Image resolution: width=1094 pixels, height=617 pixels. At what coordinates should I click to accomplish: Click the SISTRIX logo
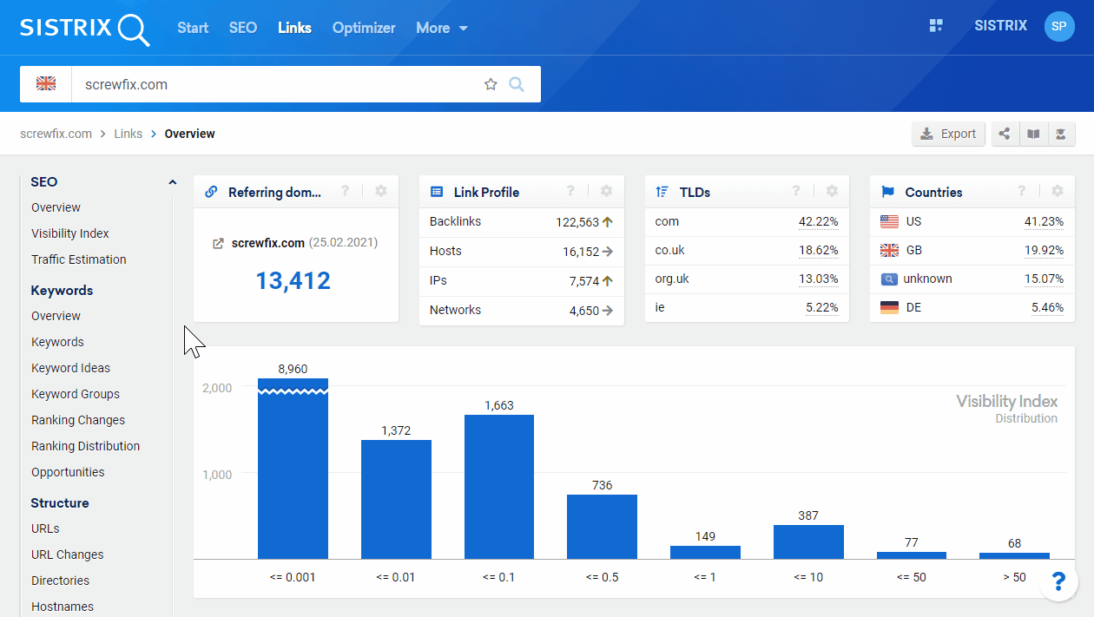(x=85, y=28)
